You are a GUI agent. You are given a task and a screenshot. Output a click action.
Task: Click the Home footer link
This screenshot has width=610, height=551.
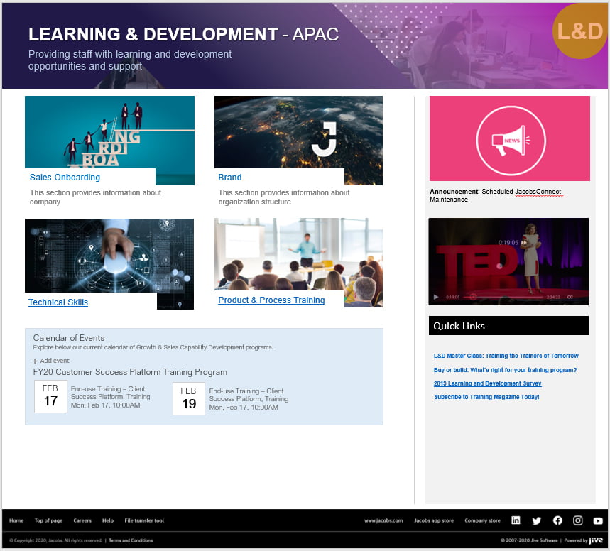coord(16,520)
